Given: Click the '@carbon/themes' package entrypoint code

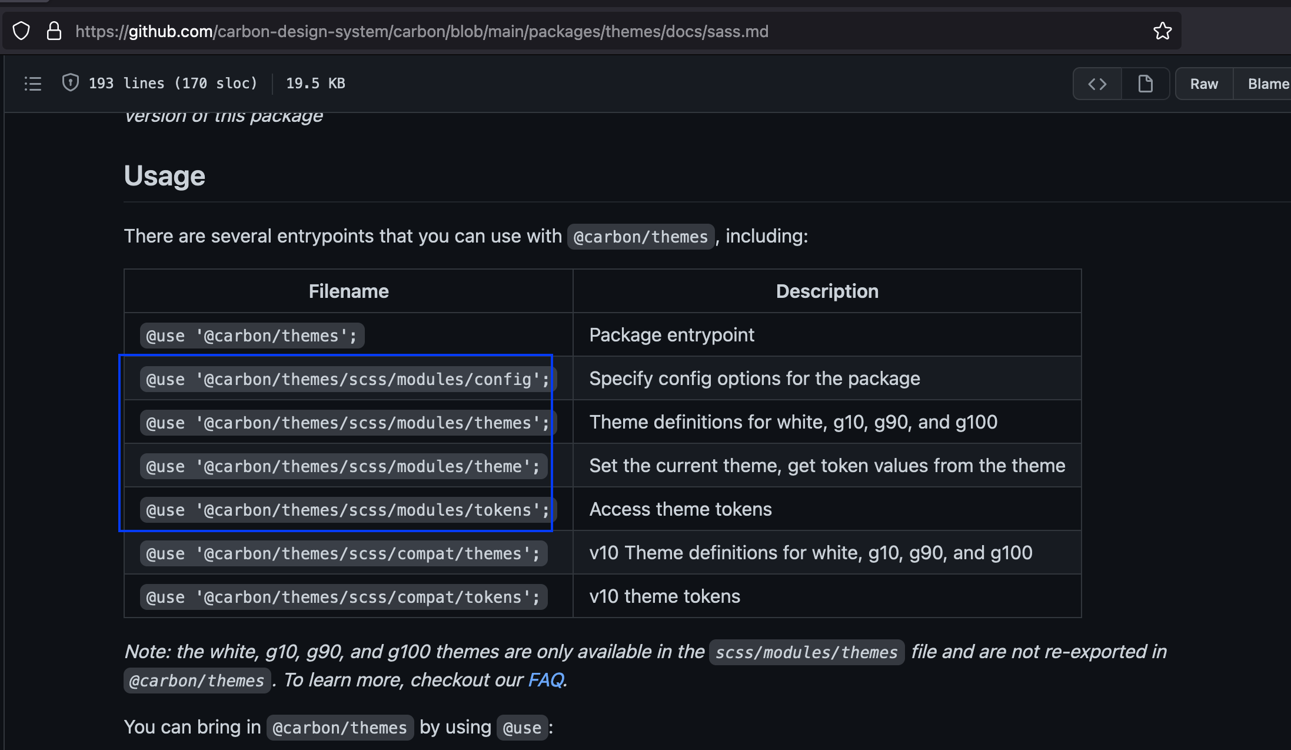Looking at the screenshot, I should (252, 336).
